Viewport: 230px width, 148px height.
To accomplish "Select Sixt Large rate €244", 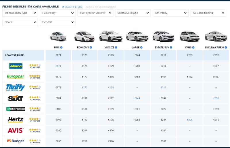I will tap(137, 98).
